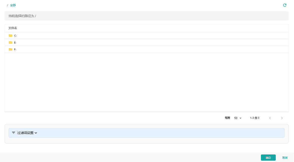Go to the previous page arrow
Viewport: 294px width, 162px height.
[270, 118]
